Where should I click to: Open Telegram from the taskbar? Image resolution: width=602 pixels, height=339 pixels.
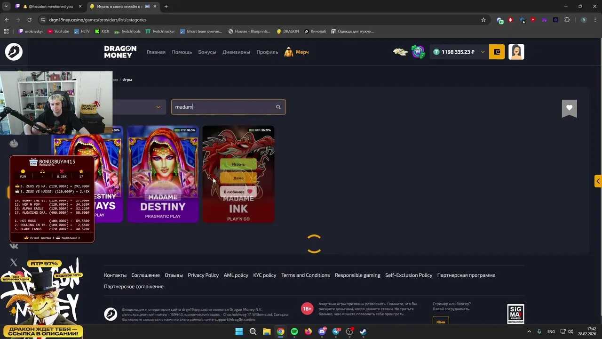pyautogui.click(x=336, y=331)
